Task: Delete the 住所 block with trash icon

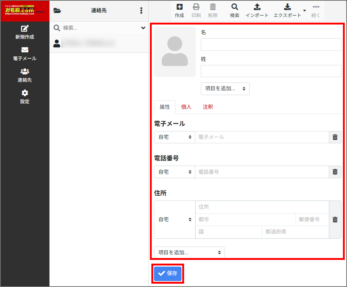Action: coord(335,219)
